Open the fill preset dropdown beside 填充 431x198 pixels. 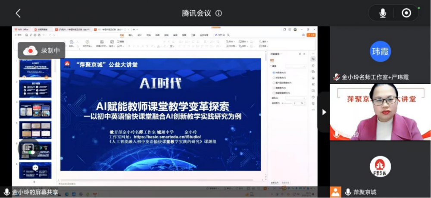pos(296,66)
